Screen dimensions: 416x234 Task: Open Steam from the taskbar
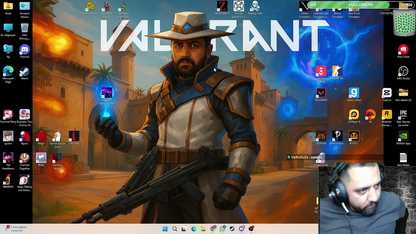[x=232, y=229]
